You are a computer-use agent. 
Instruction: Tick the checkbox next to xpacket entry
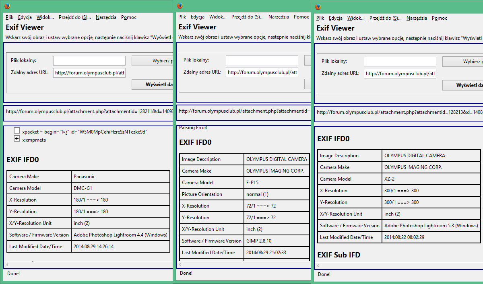point(17,131)
